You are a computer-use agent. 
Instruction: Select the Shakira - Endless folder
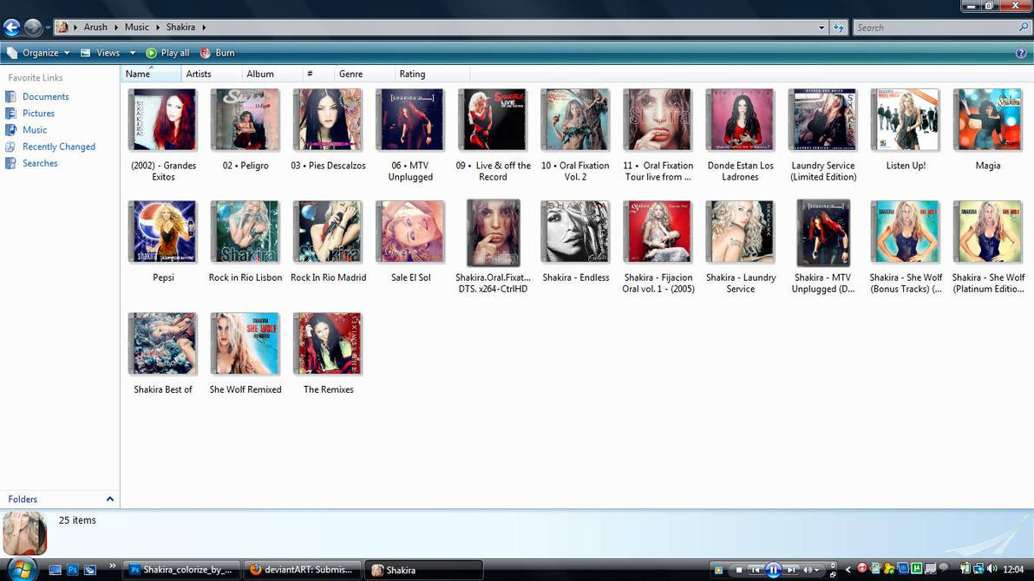pyautogui.click(x=576, y=242)
